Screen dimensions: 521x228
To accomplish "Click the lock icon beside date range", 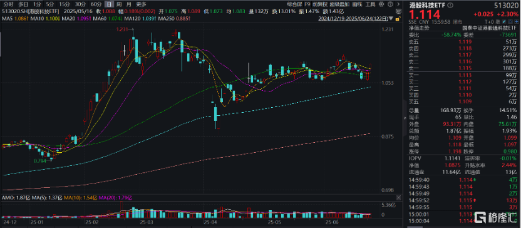I will [398, 19].
